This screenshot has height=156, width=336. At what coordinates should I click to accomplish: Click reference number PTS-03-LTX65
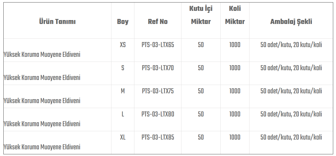click(x=158, y=45)
